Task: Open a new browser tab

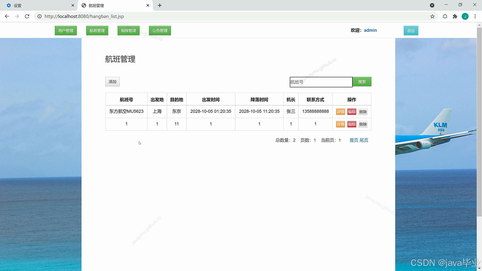Action: (160, 5)
